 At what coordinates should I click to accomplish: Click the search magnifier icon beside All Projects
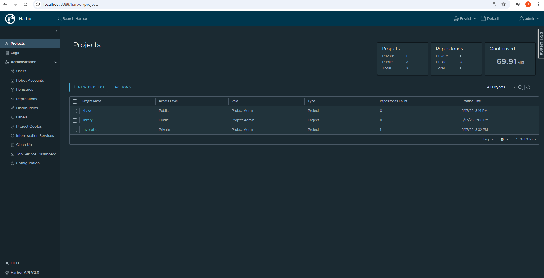click(520, 87)
